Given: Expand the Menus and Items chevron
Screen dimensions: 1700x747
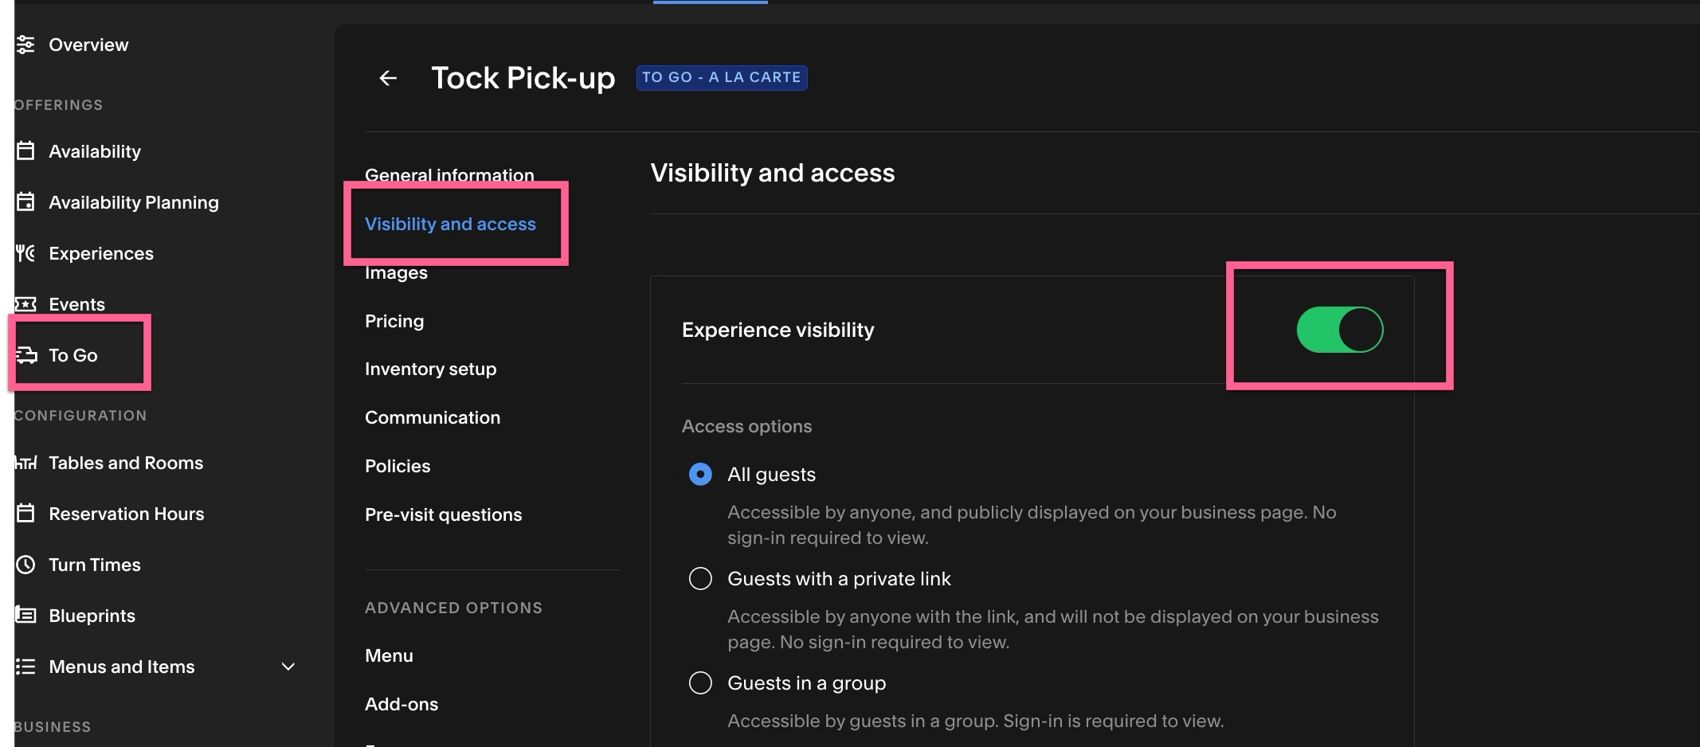Looking at the screenshot, I should click(x=288, y=667).
